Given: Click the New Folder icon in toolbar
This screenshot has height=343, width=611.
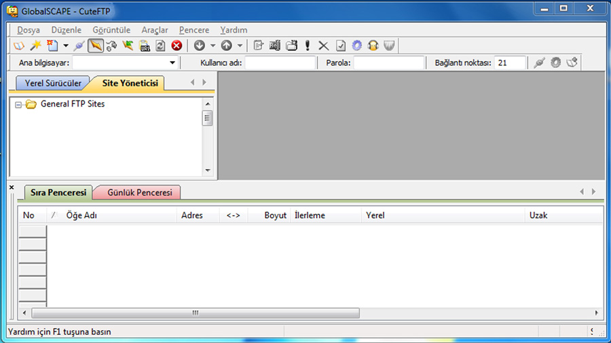Looking at the screenshot, I should (291, 46).
